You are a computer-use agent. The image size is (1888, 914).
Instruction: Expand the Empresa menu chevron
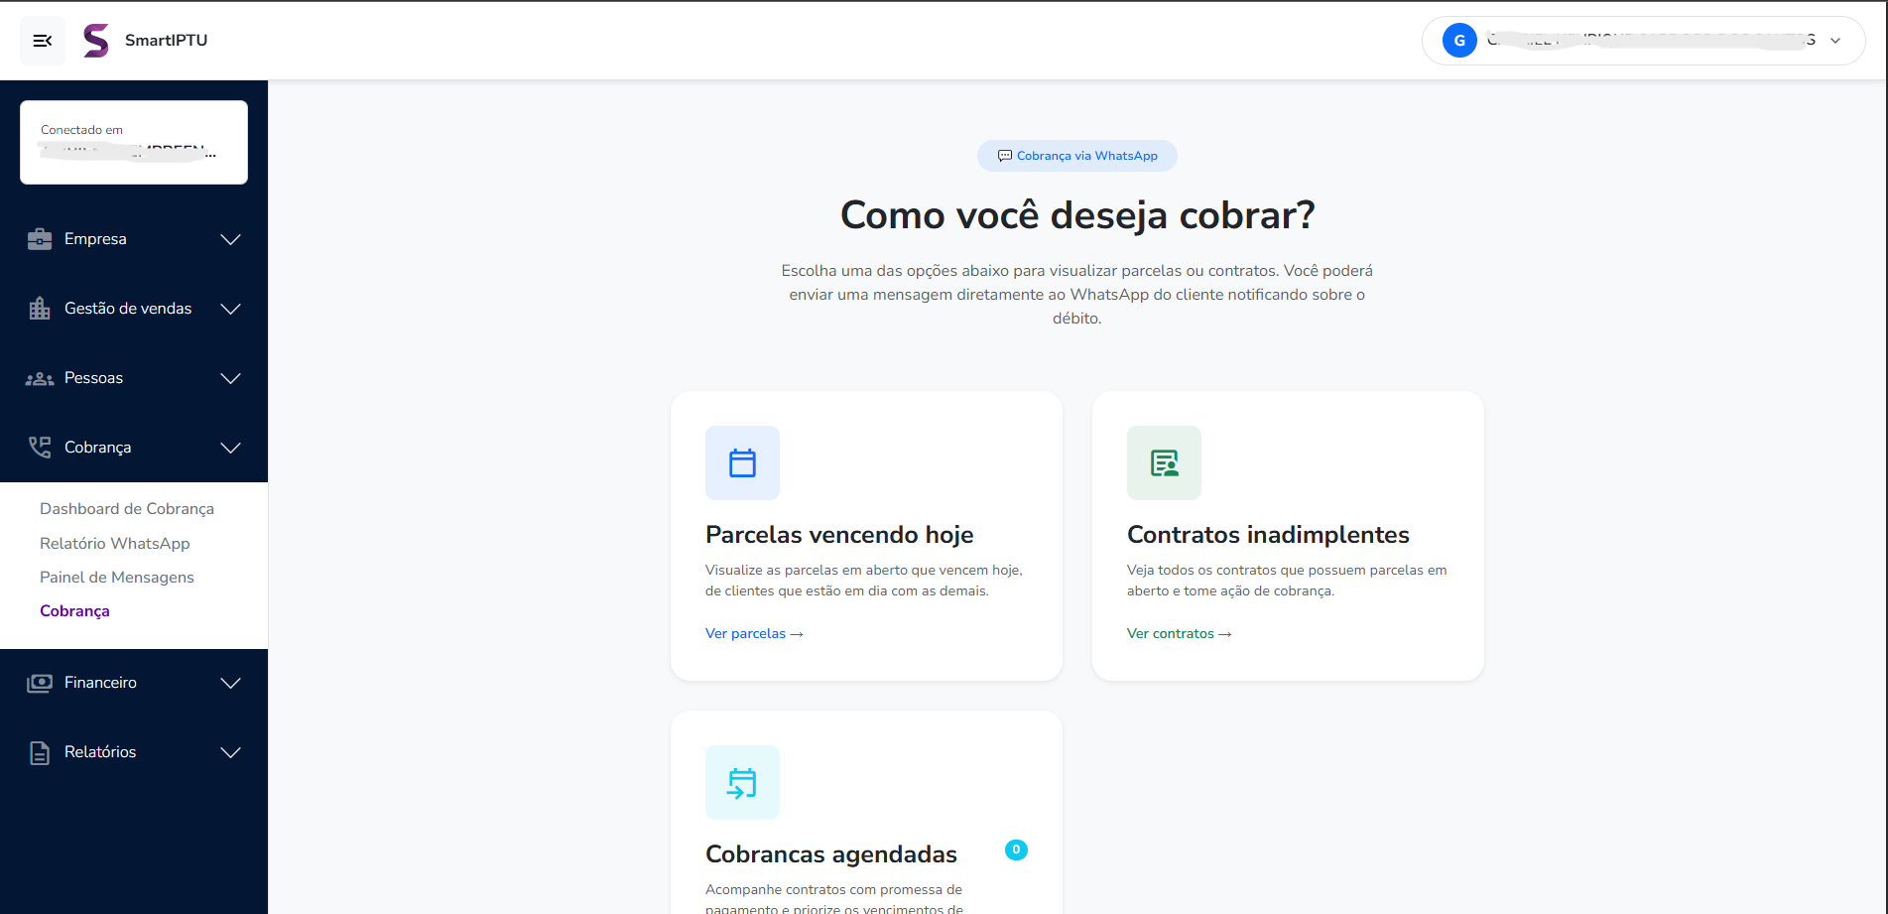(231, 239)
